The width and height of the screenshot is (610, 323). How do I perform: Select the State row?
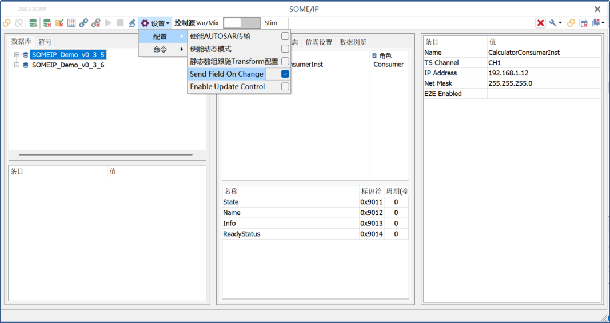point(315,202)
